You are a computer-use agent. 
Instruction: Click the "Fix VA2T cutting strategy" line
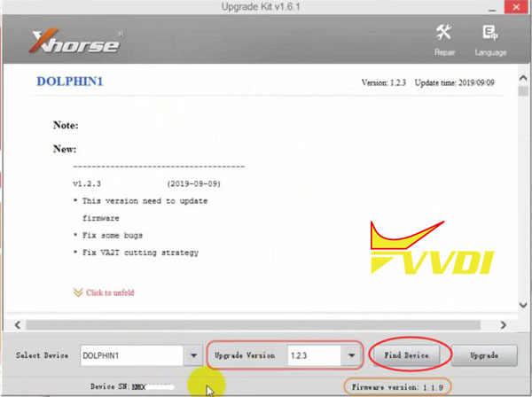click(x=140, y=253)
